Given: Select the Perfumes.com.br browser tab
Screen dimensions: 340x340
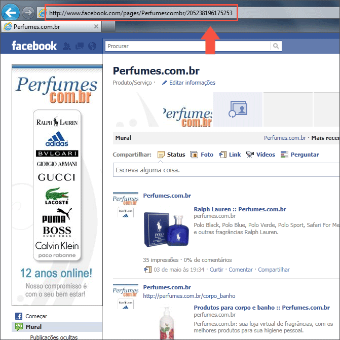Looking at the screenshot, I should pos(51,27).
